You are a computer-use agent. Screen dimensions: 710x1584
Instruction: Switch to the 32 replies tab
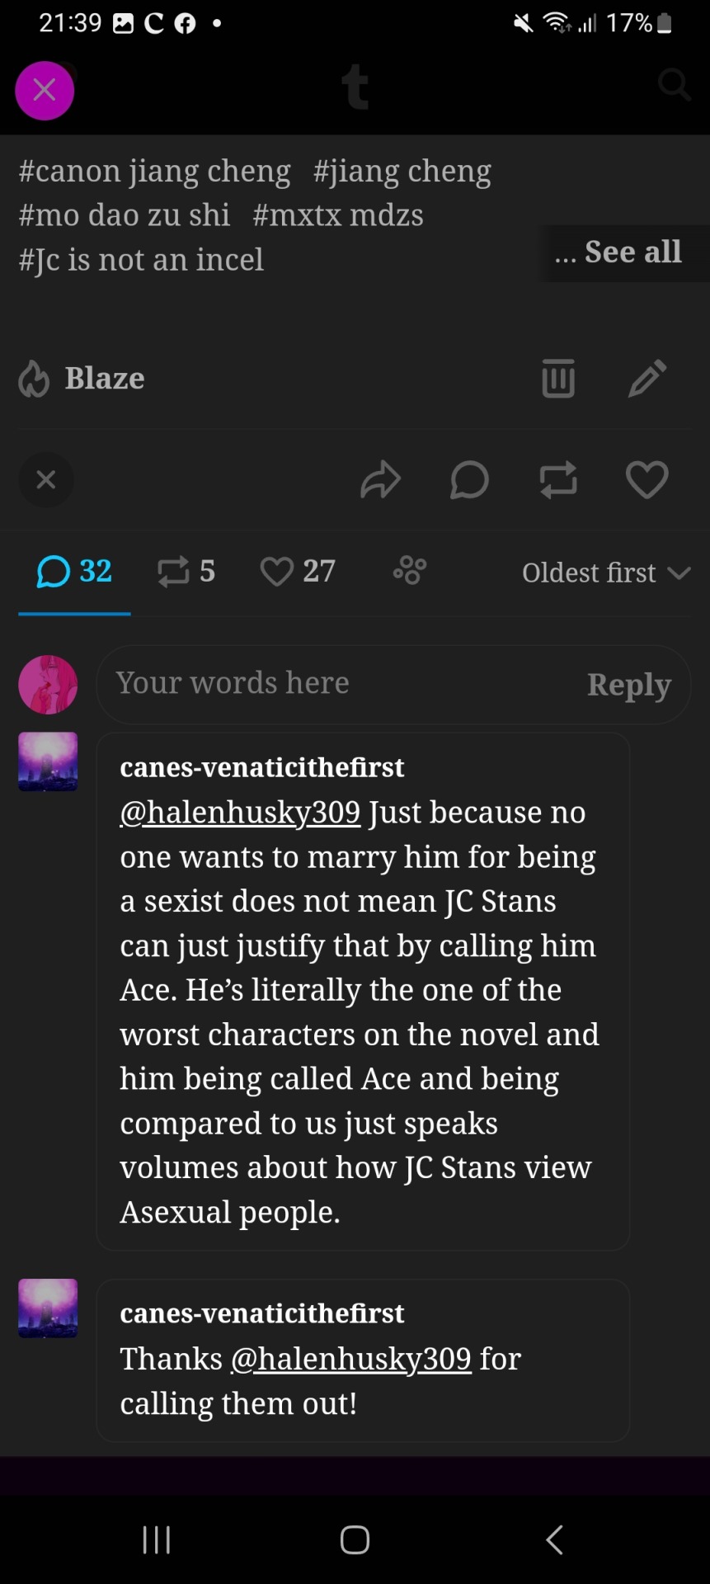tap(74, 571)
